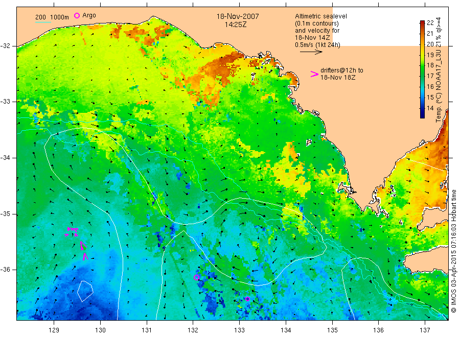
Task: Click the magenta Argo circle in the legend
Action: point(77,16)
